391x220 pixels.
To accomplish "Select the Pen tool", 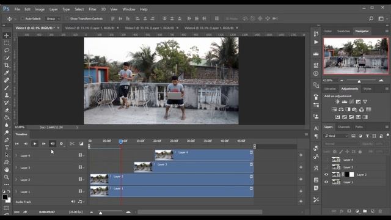I will point(7,140).
